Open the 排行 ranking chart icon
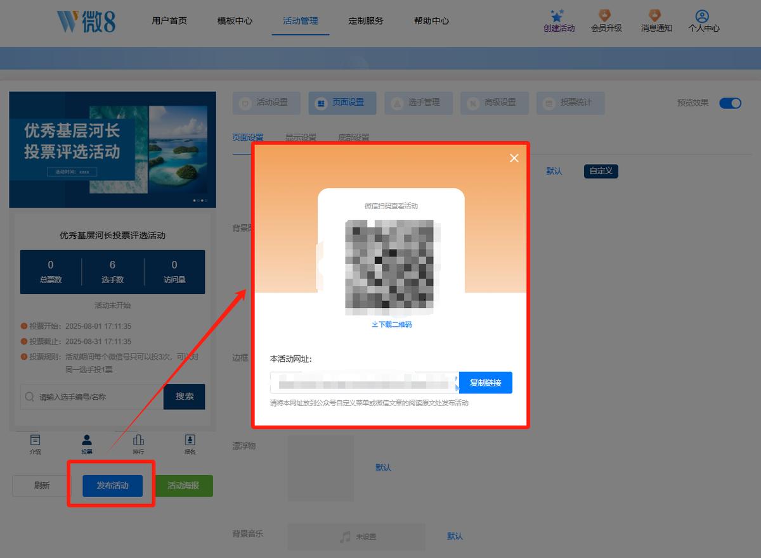 [138, 440]
